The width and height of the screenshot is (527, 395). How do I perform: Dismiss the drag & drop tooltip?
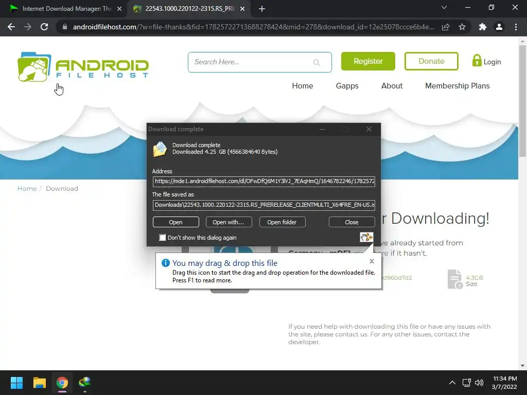click(x=372, y=261)
